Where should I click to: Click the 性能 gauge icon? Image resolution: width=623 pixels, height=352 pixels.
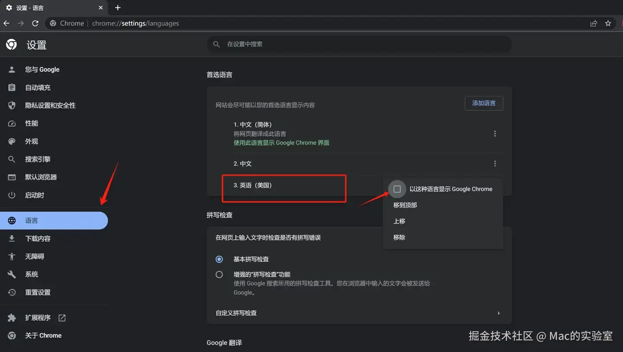click(12, 123)
